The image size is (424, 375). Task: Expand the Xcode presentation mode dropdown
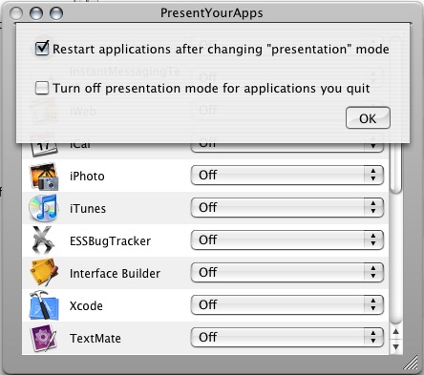pyautogui.click(x=287, y=305)
